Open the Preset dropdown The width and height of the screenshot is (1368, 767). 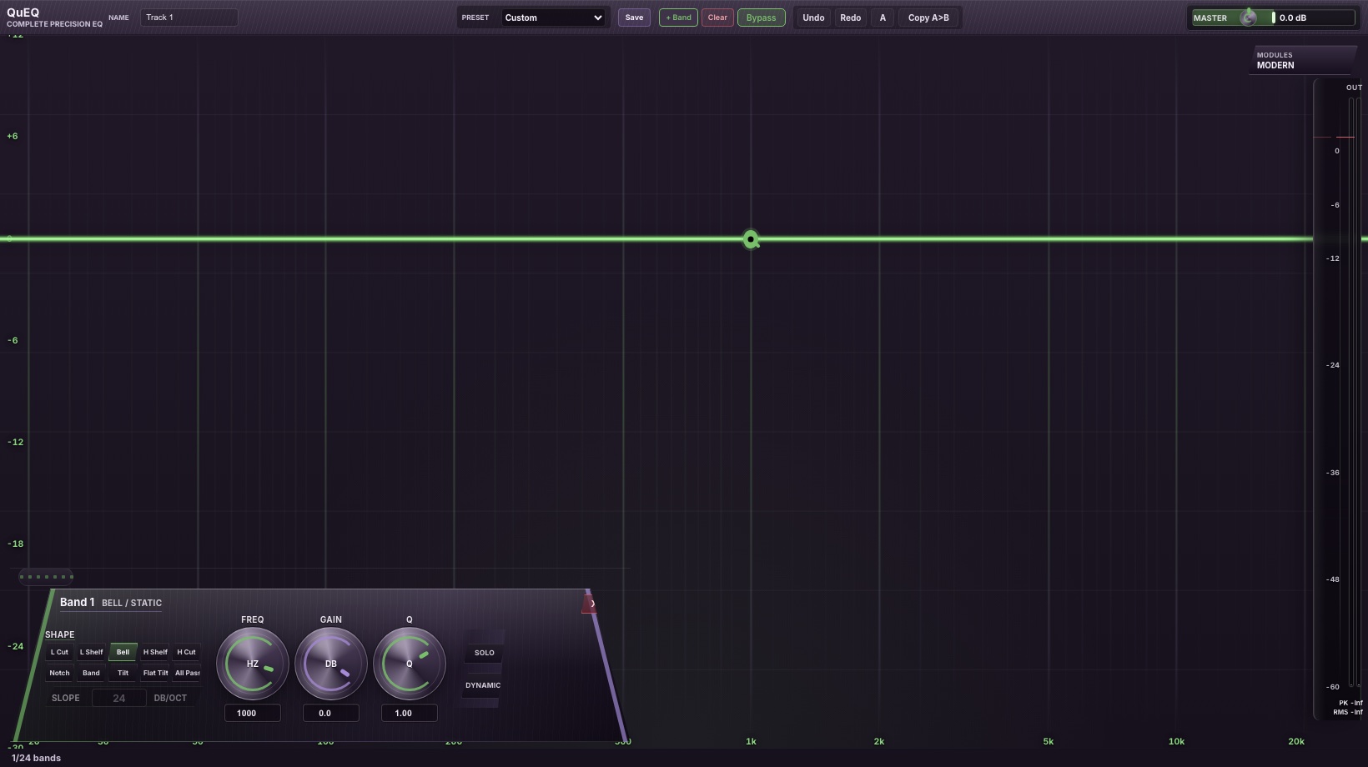553,18
